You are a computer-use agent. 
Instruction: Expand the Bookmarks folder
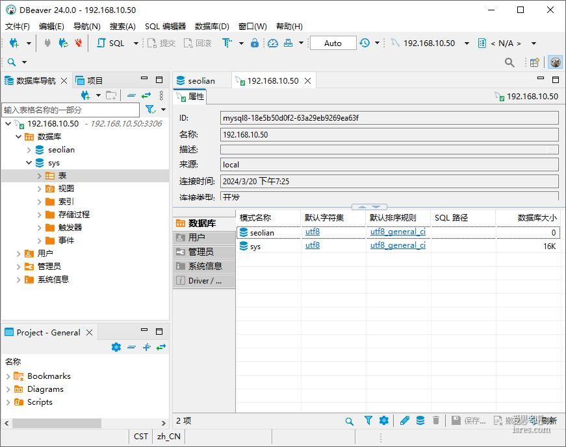pos(8,376)
